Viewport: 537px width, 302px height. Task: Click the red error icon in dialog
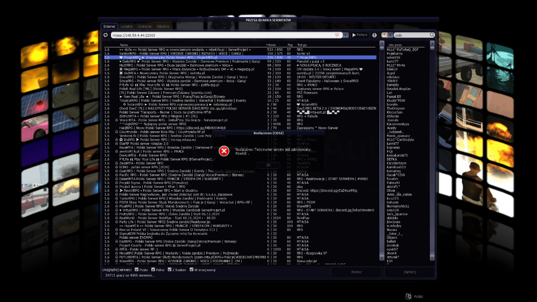(224, 151)
